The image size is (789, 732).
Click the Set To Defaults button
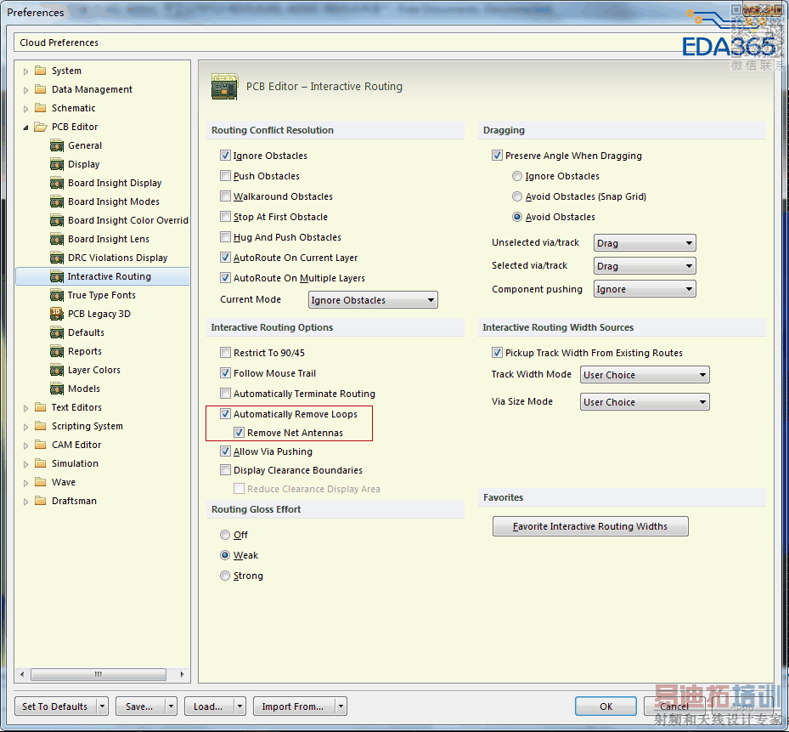coord(55,706)
